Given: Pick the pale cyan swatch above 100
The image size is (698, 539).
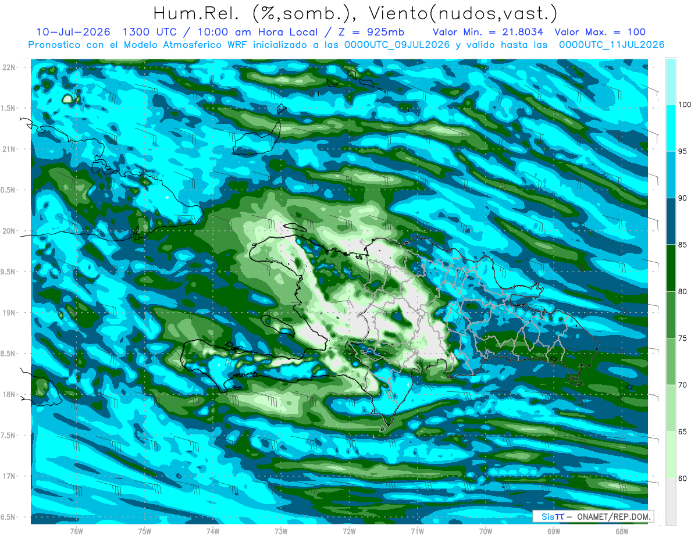Looking at the screenshot, I should tap(671, 81).
